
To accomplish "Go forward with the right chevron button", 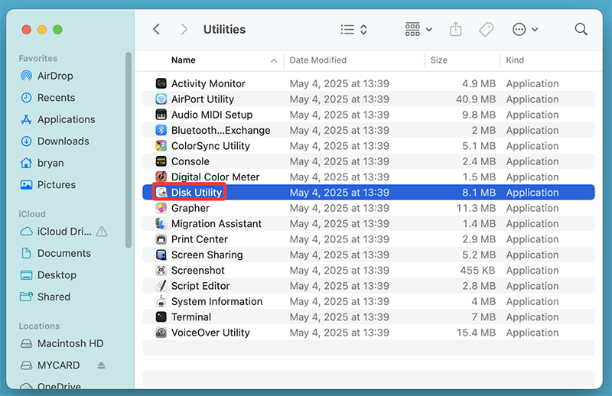I will (x=184, y=29).
